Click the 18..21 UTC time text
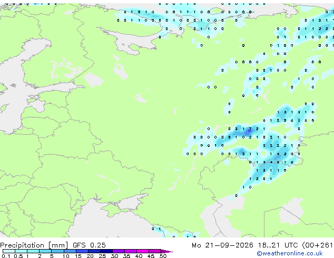334x258 pixels. point(278,245)
